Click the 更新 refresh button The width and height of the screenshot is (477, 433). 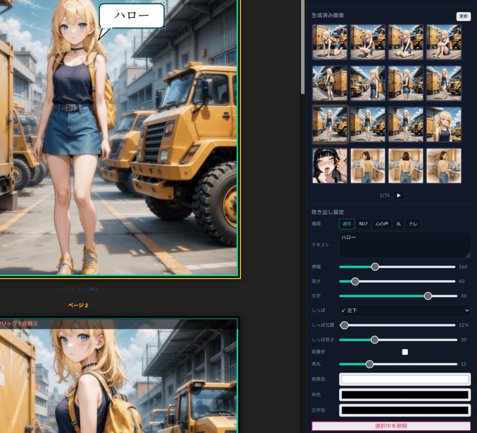coord(463,16)
